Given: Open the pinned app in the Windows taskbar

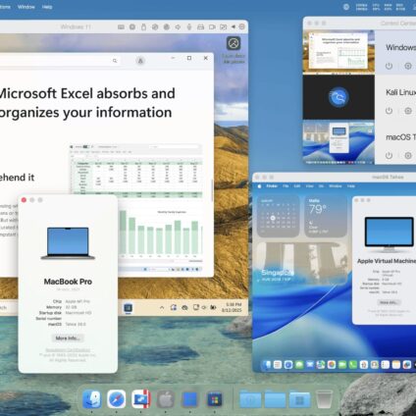Looking at the screenshot, I should (129, 308).
